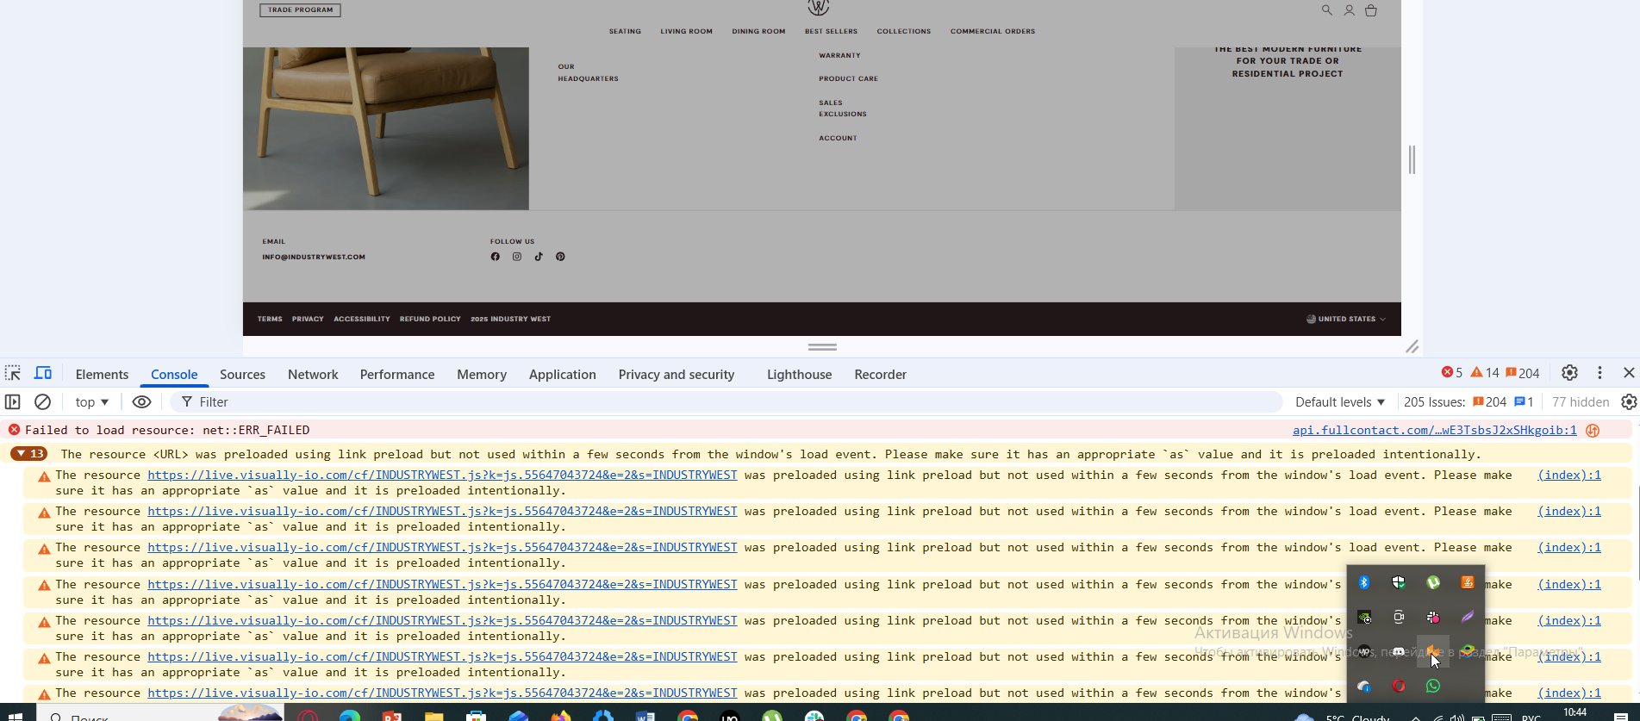The height and width of the screenshot is (721, 1640).
Task: Click the 204 issues badge in the tab bar
Action: pyautogui.click(x=1523, y=373)
